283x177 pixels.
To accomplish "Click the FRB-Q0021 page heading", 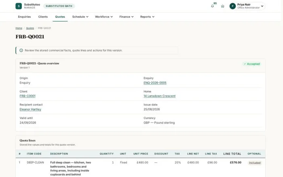I will tap(30, 37).
